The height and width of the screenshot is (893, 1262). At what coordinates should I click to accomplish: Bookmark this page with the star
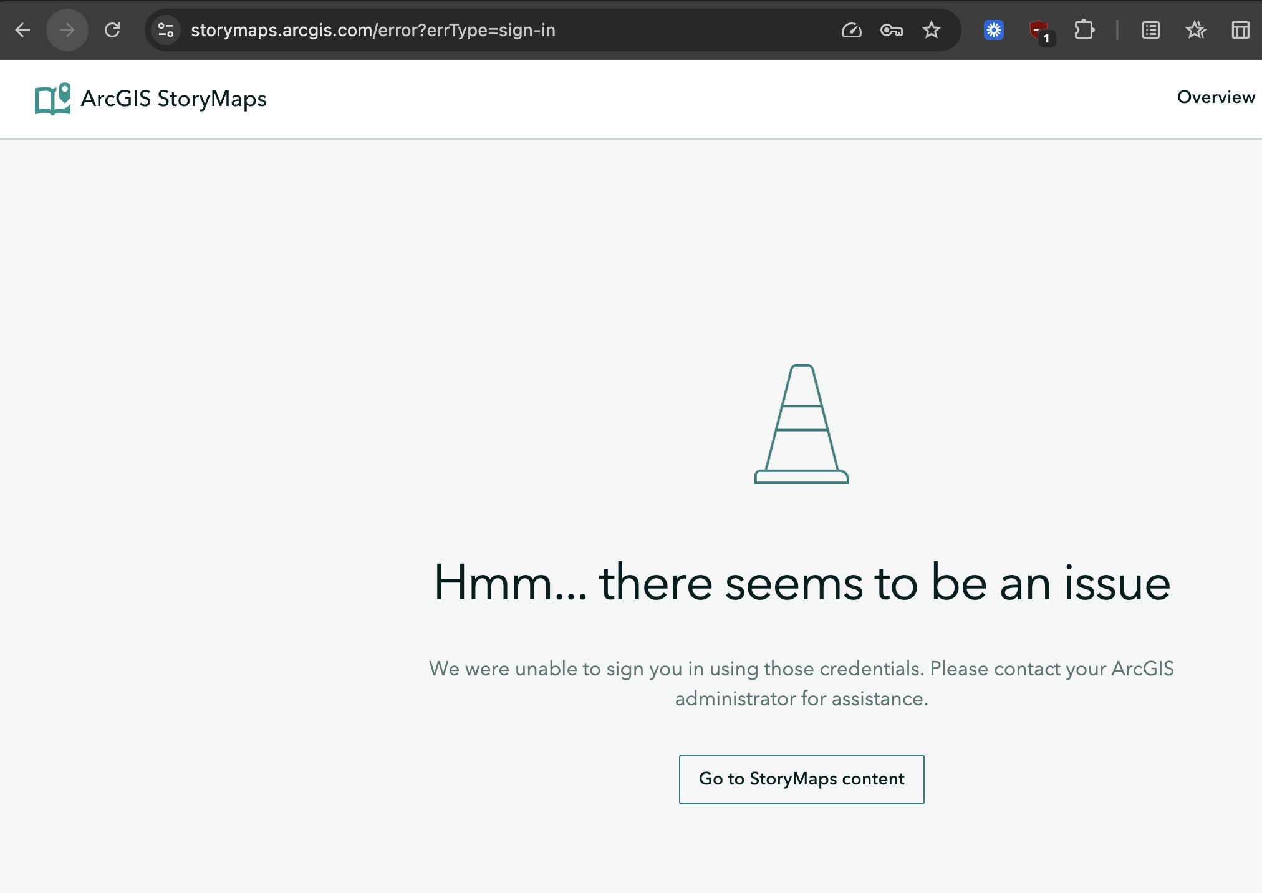[932, 30]
